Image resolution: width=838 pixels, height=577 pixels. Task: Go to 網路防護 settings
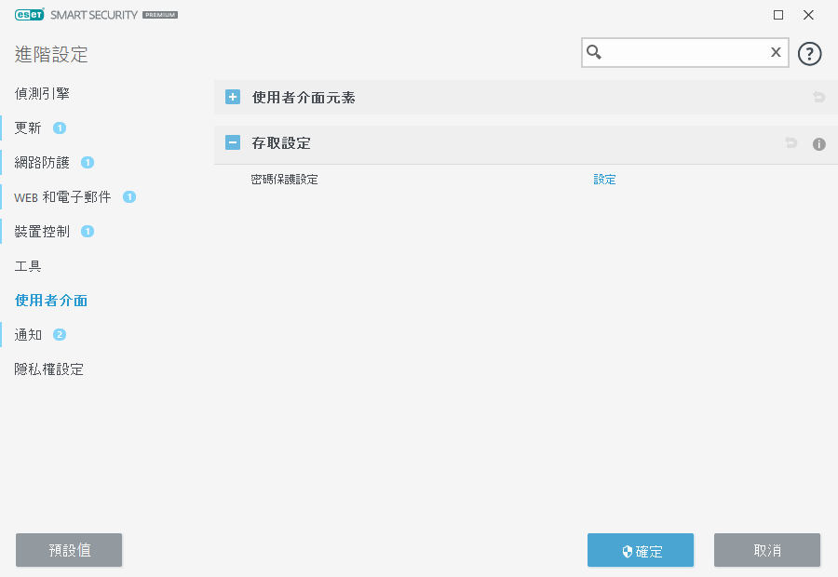[x=42, y=162]
